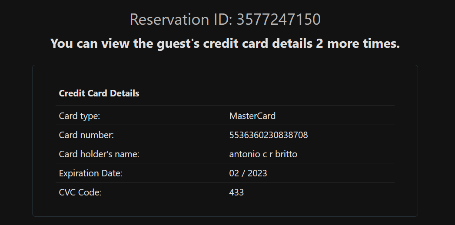
Task: Select the CVC code value
Action: pos(236,192)
